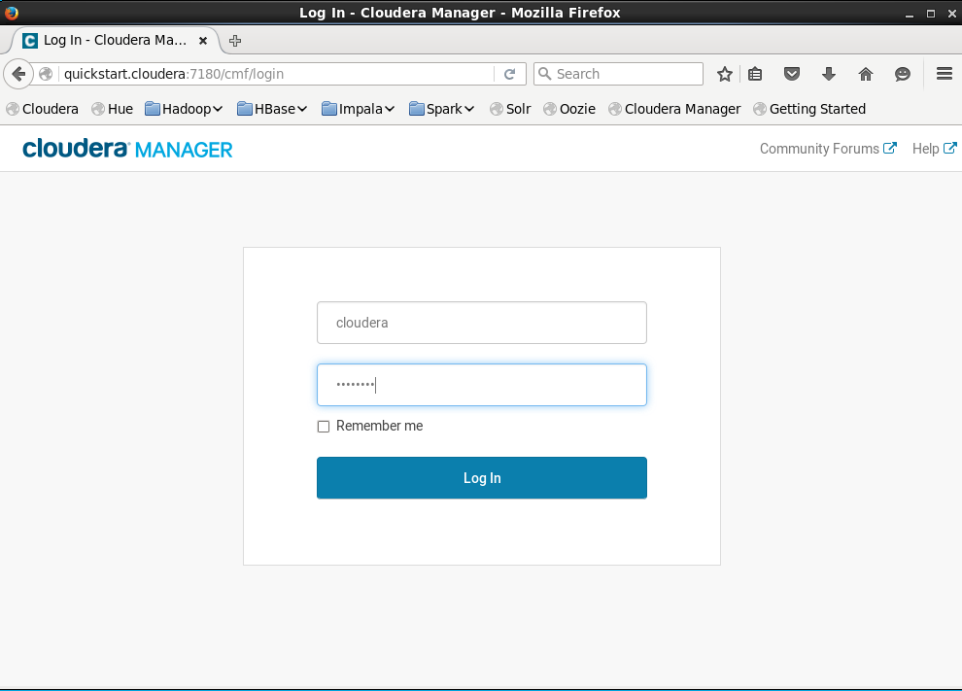This screenshot has width=962, height=691.
Task: Go to the Firefox Home icon
Action: pyautogui.click(x=866, y=74)
